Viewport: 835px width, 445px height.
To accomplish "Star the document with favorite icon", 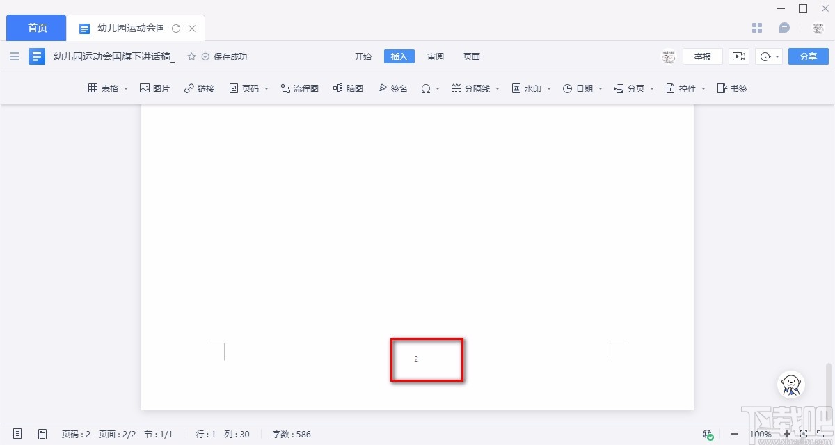I will click(191, 56).
